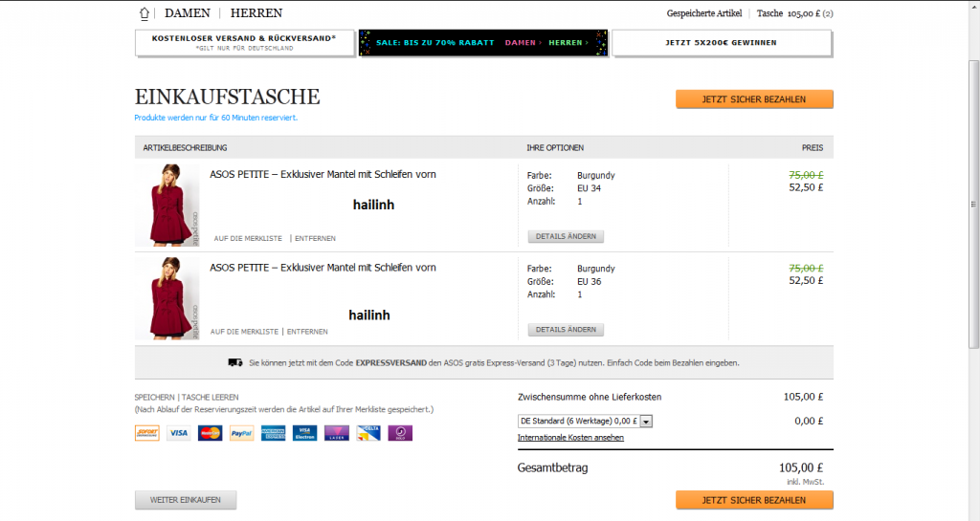Click the PayPal payment icon
This screenshot has height=521, width=980.
(241, 433)
